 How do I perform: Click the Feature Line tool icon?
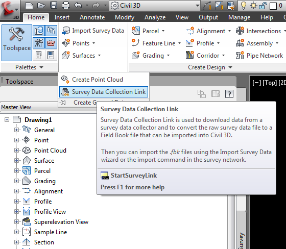coord(136,43)
